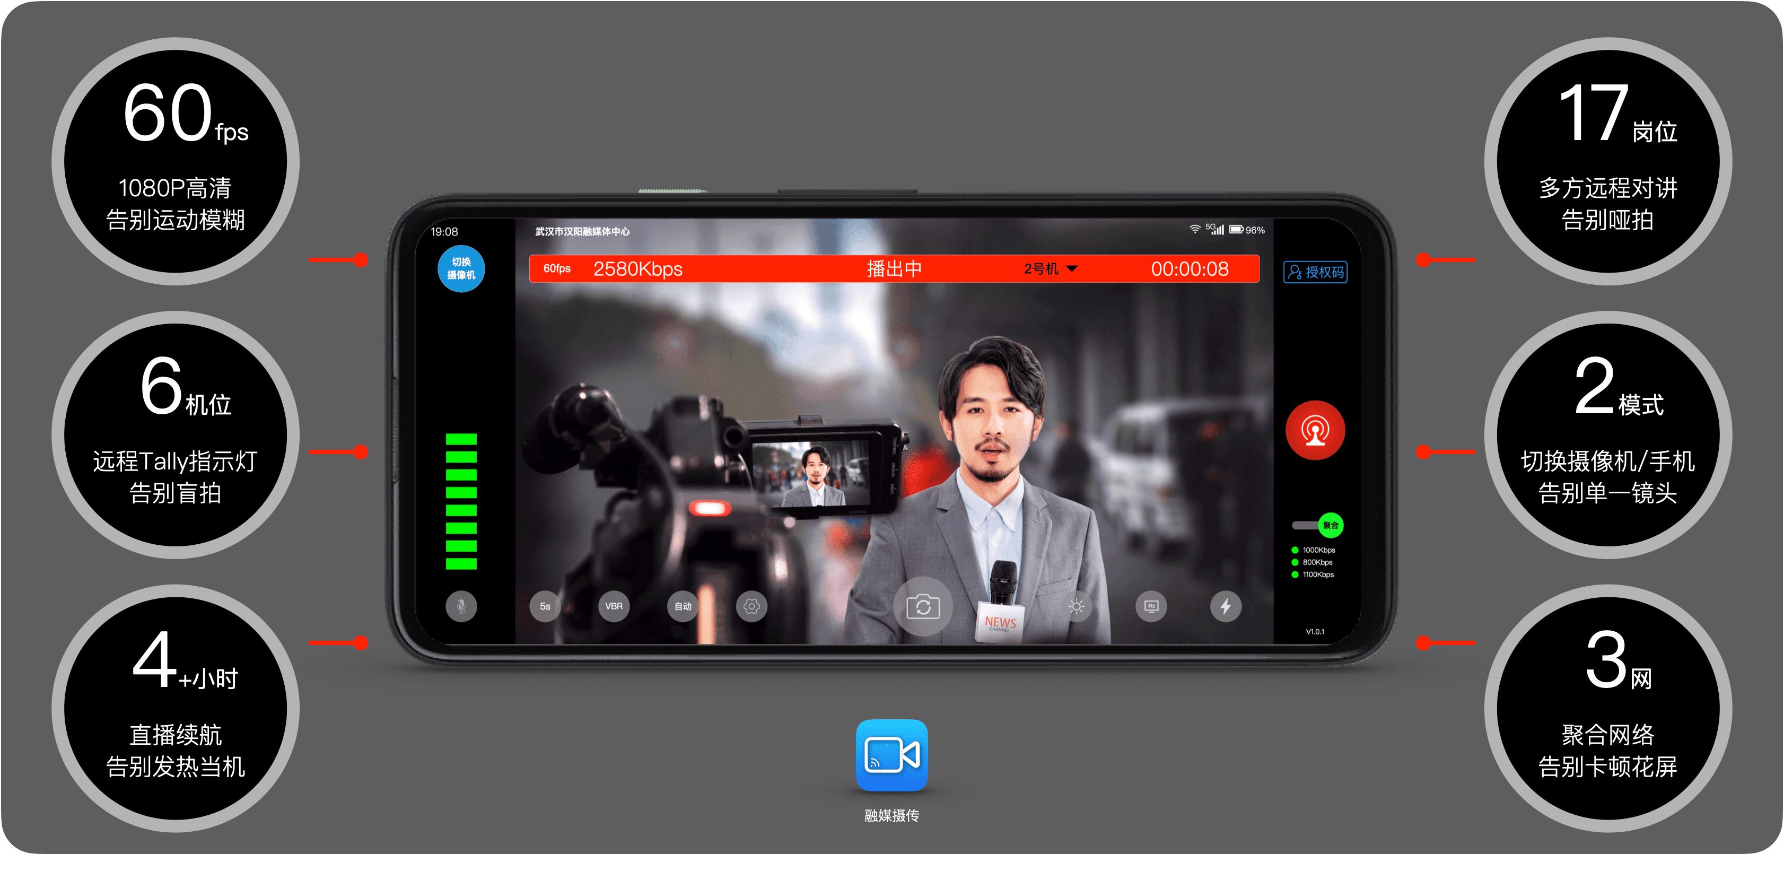Click the 60fps frame rate label
The height and width of the screenshot is (871, 1784).
[x=557, y=269]
